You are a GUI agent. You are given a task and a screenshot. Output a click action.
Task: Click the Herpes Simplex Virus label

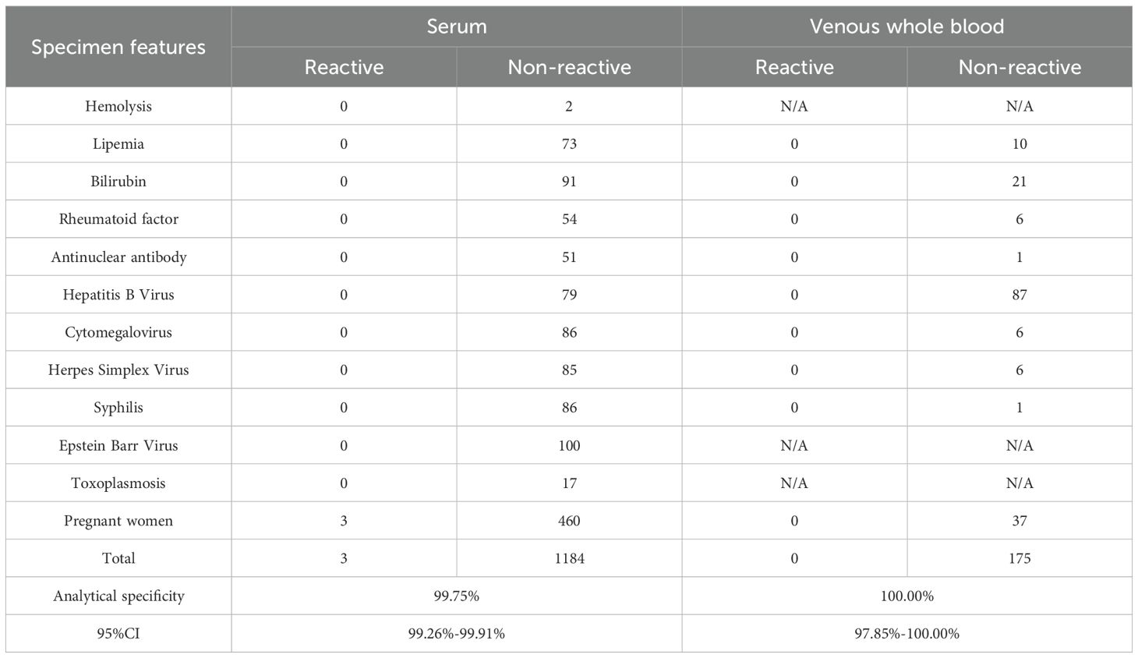coord(118,370)
